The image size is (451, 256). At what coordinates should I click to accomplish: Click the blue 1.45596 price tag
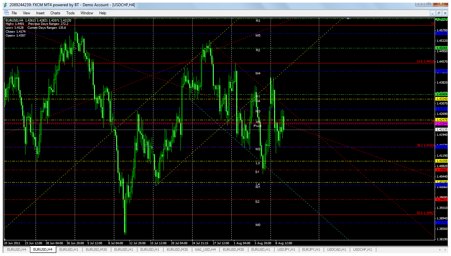click(x=442, y=33)
